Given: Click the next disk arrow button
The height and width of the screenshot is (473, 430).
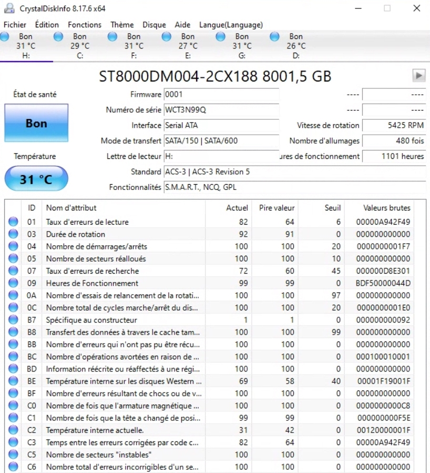Looking at the screenshot, I should point(418,76).
